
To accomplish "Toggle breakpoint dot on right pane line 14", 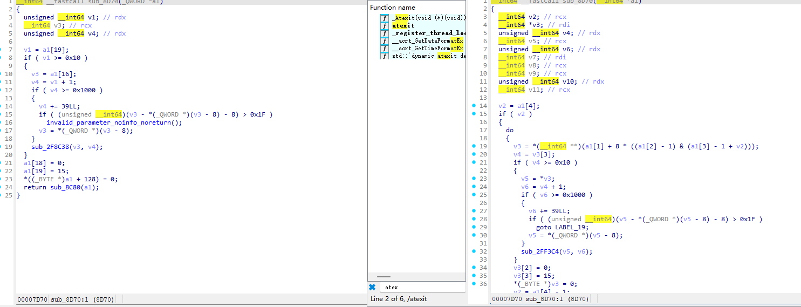I will click(474, 106).
